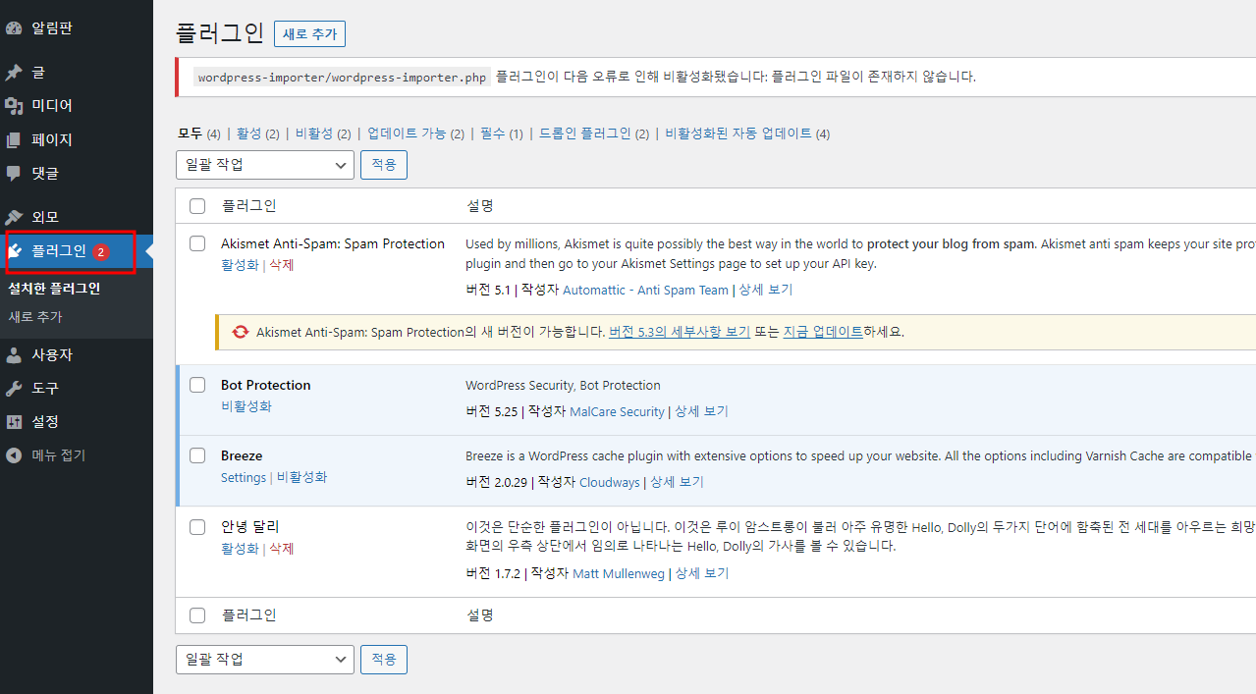Filter plugins by 드롭인 플러그인 (2)
This screenshot has width=1256, height=694.
(x=594, y=133)
